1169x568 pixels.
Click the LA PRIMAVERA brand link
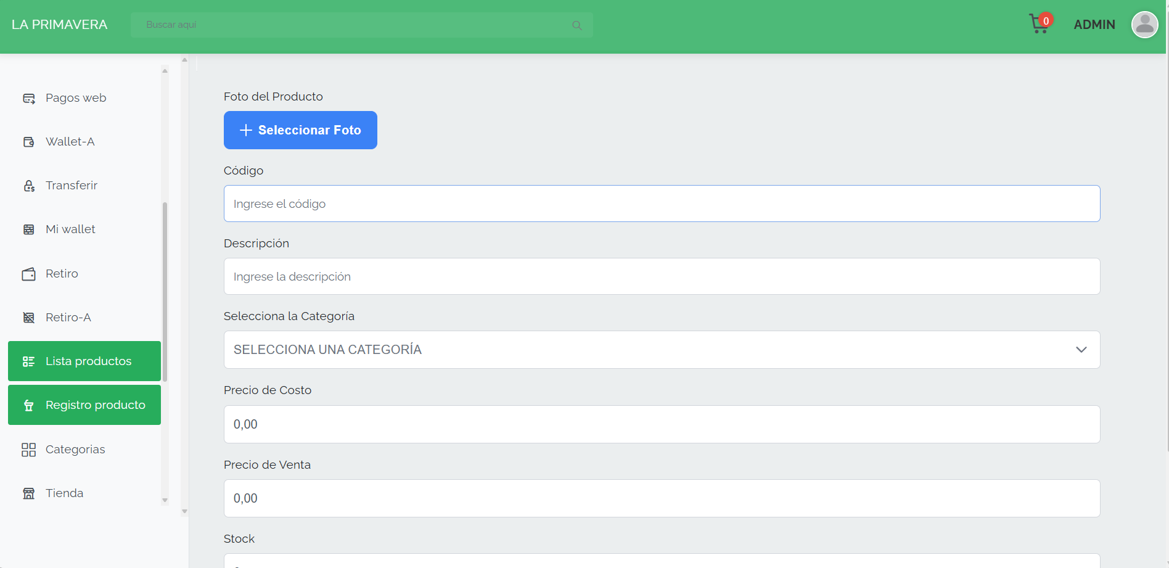pyautogui.click(x=59, y=25)
